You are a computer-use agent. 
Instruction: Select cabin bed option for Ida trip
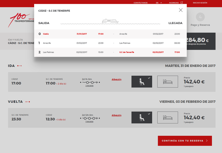point(168,82)
